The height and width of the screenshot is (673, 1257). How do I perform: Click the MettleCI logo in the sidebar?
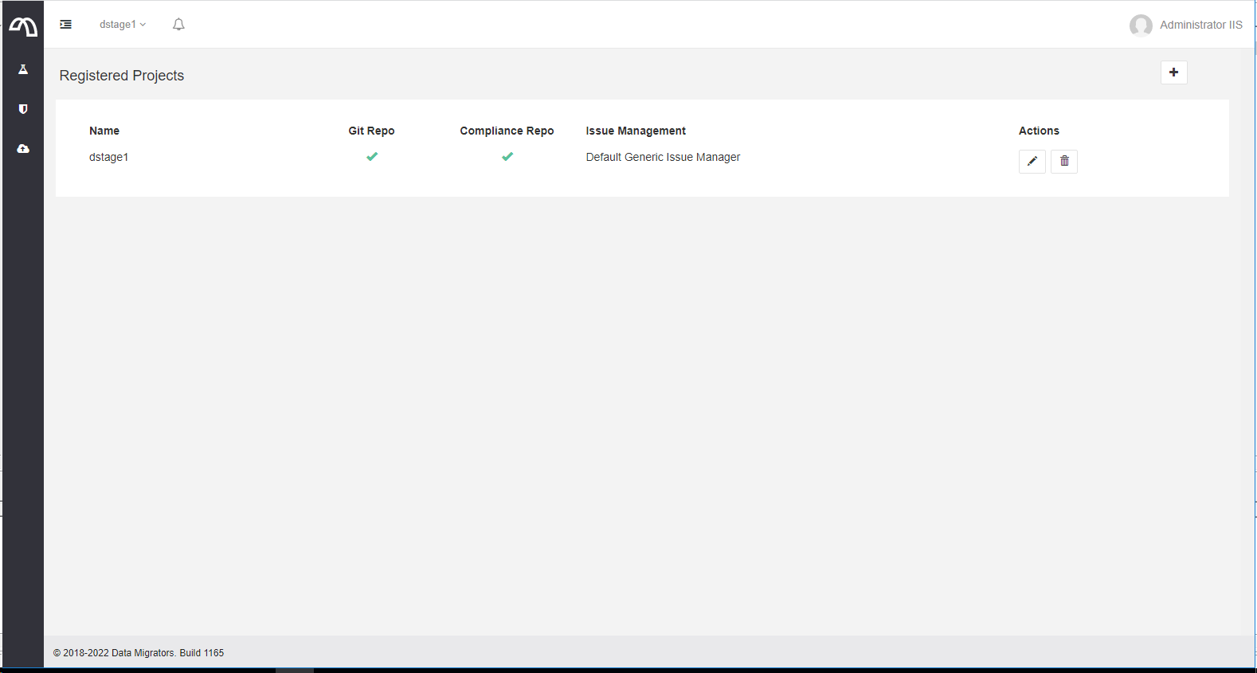[x=23, y=27]
